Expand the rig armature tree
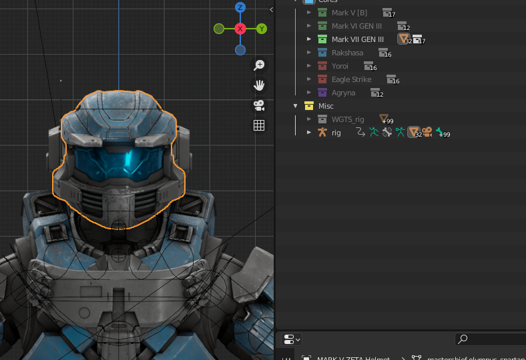This screenshot has width=526, height=360. [308, 133]
